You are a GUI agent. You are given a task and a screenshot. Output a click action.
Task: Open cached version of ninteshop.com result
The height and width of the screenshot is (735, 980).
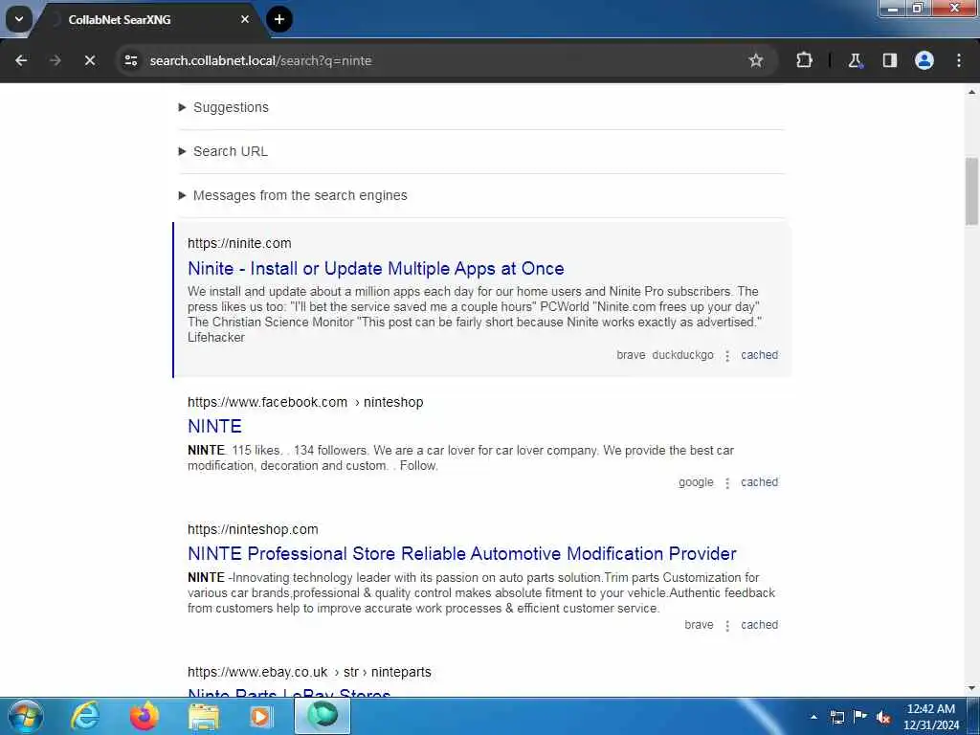click(x=759, y=625)
